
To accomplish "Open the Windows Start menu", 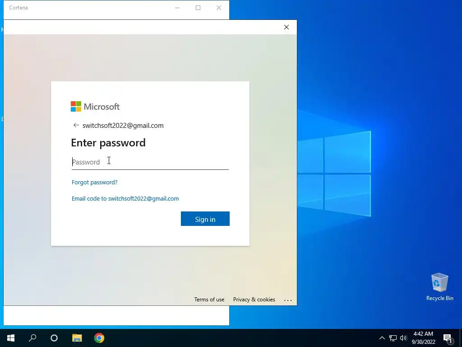I will [x=11, y=338].
